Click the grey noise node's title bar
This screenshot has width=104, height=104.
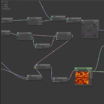click(90, 21)
